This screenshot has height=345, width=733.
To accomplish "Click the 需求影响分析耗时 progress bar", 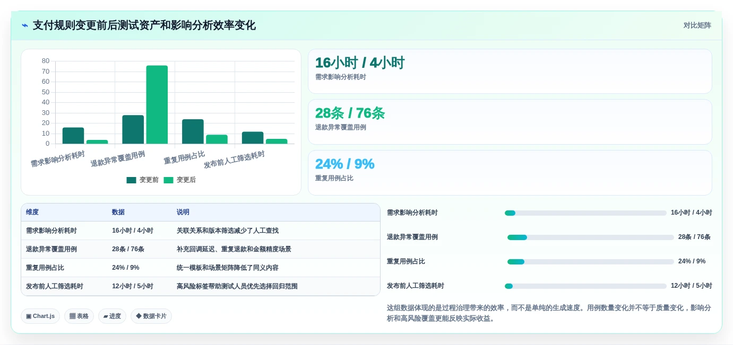I will click(x=585, y=213).
